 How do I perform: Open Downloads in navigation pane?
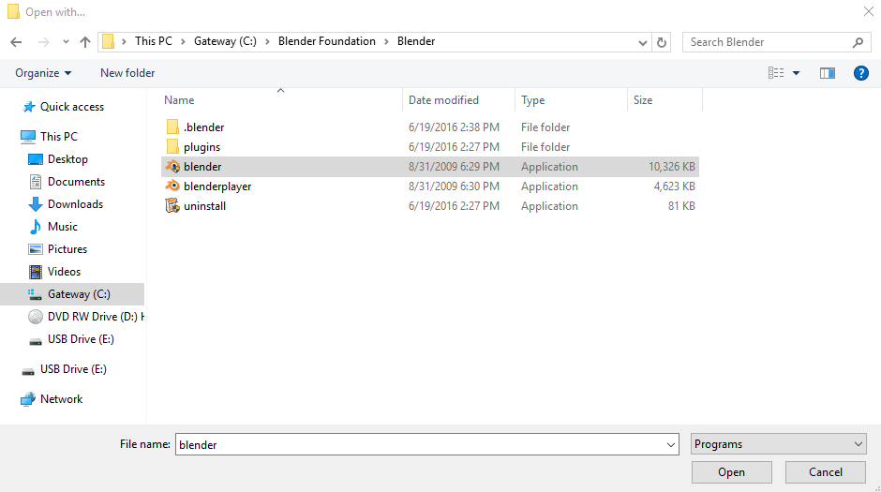[x=75, y=204]
